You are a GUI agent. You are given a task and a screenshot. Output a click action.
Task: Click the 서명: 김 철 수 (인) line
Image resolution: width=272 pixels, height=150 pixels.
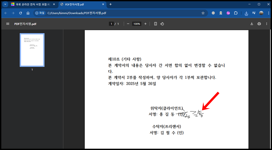166,133
